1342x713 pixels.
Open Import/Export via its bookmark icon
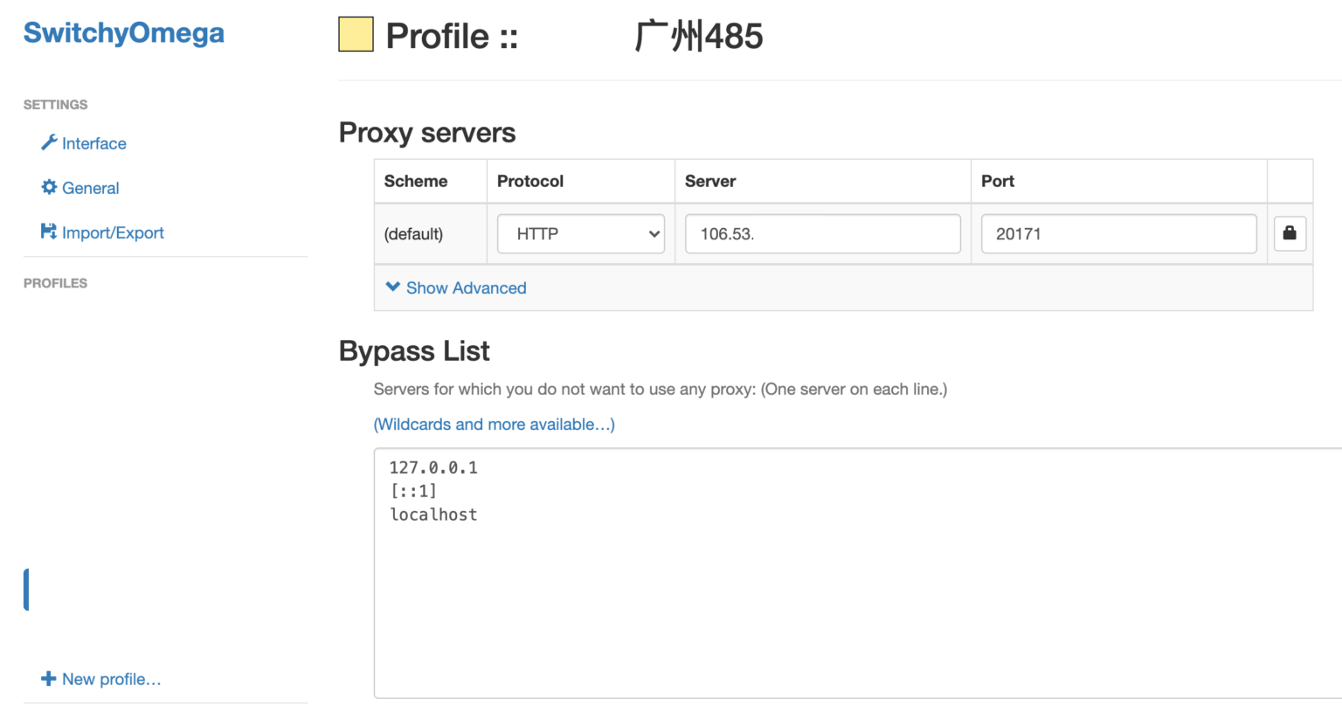pos(50,232)
